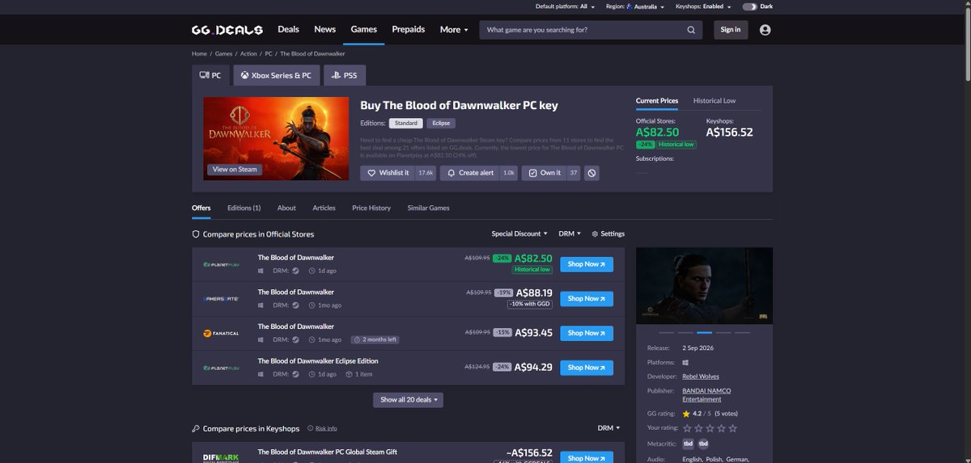Open the Keyshops Enabled dropdown
This screenshot has height=463, width=971.
coord(704,6)
